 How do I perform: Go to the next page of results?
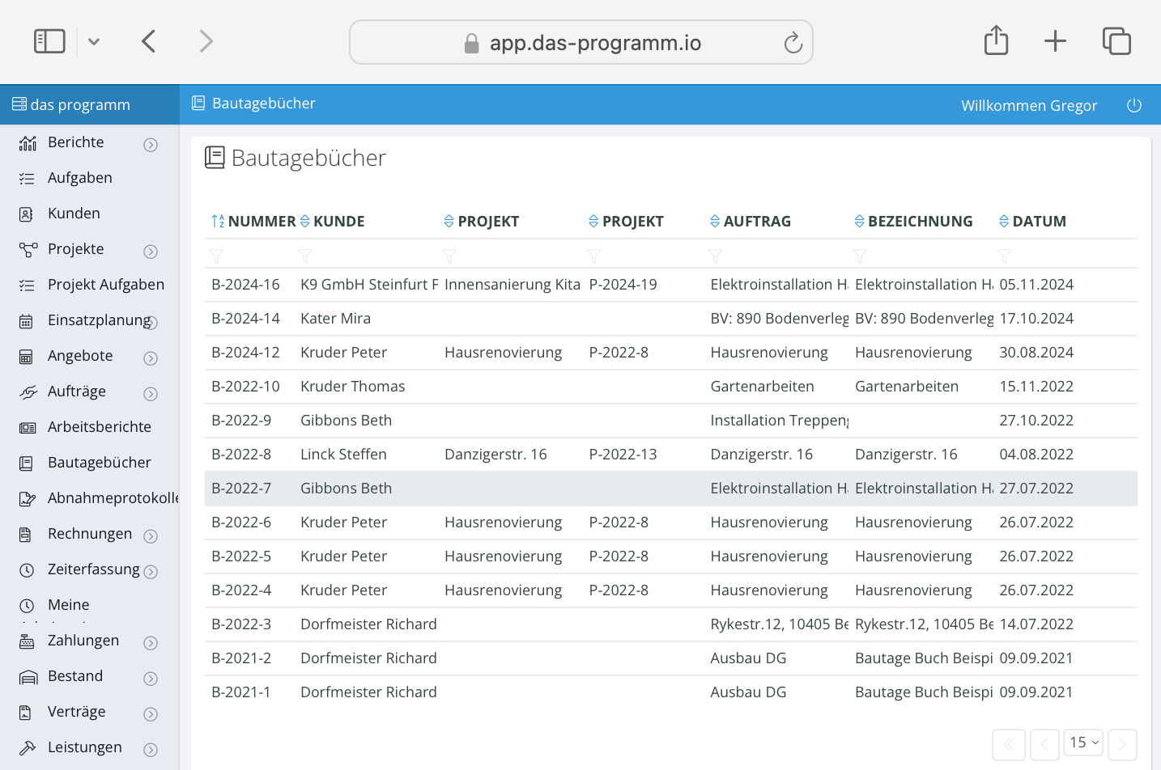(x=1122, y=745)
